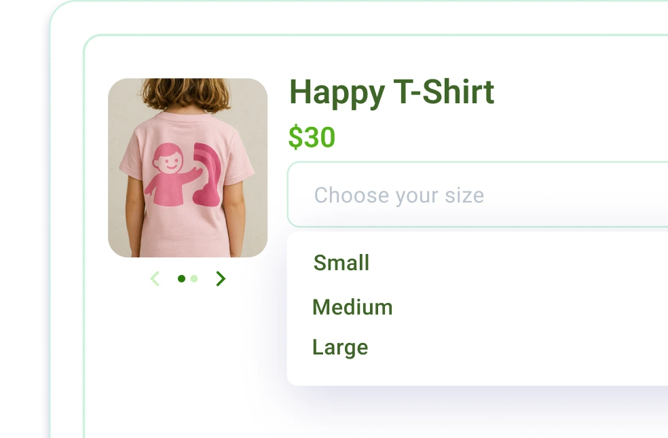Choose Medium from the size list

point(352,307)
